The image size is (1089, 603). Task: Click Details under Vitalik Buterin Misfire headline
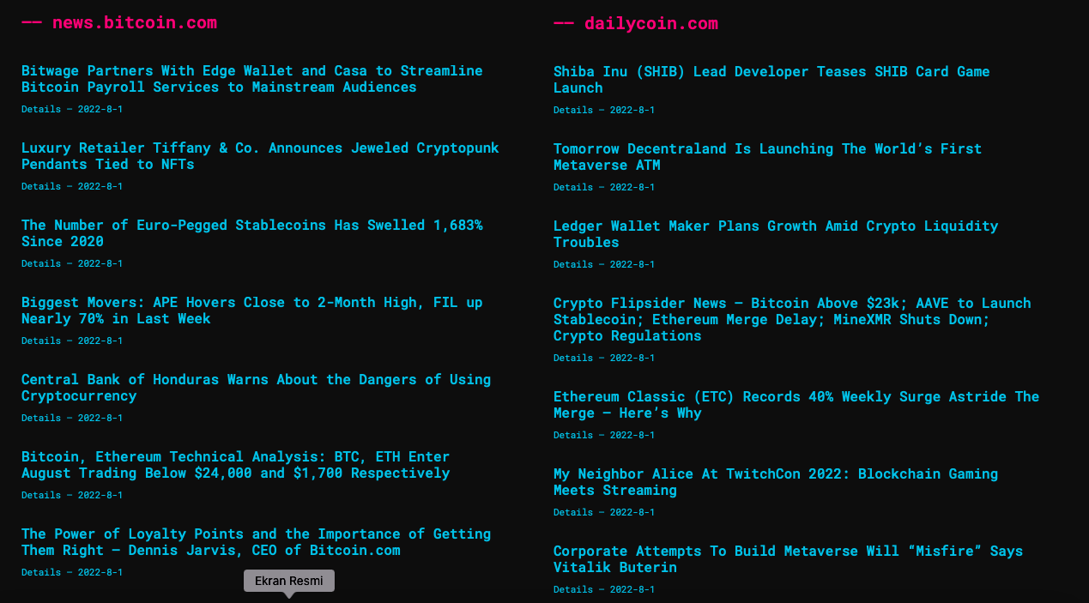[573, 590]
